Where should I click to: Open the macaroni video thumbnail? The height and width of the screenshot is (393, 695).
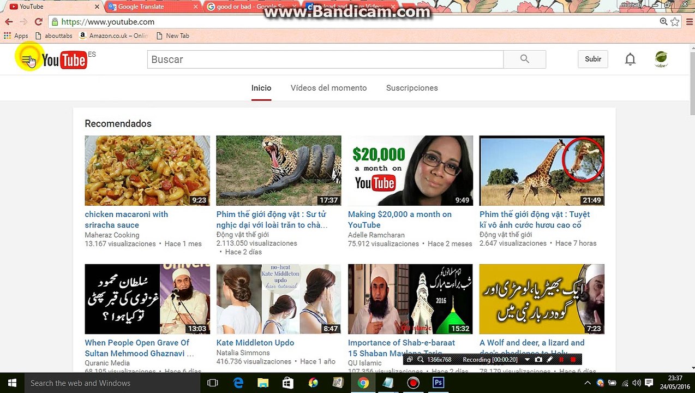click(x=147, y=170)
